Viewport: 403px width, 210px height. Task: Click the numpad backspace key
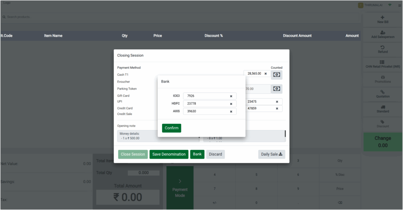click(340, 203)
